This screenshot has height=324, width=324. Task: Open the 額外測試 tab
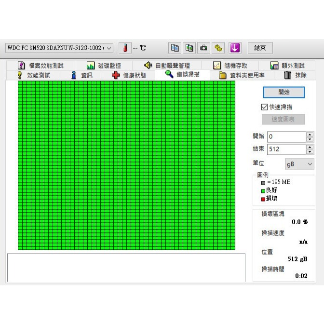point(287,66)
